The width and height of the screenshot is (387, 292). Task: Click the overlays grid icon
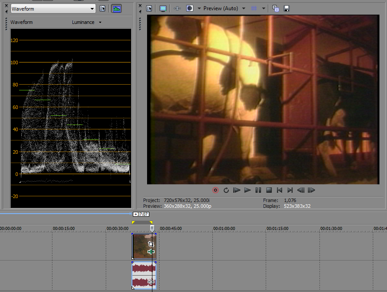tap(254, 8)
